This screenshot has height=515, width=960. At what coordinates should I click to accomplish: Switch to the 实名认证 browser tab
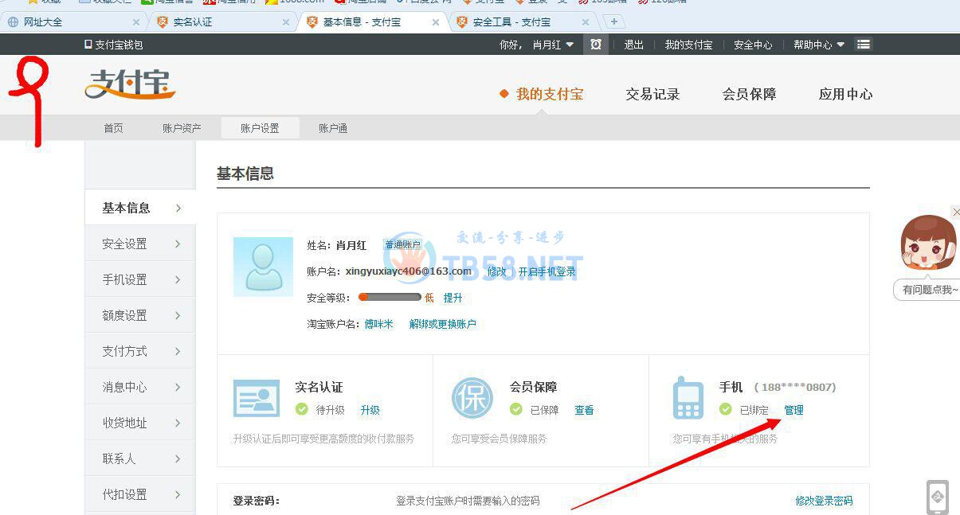point(225,22)
